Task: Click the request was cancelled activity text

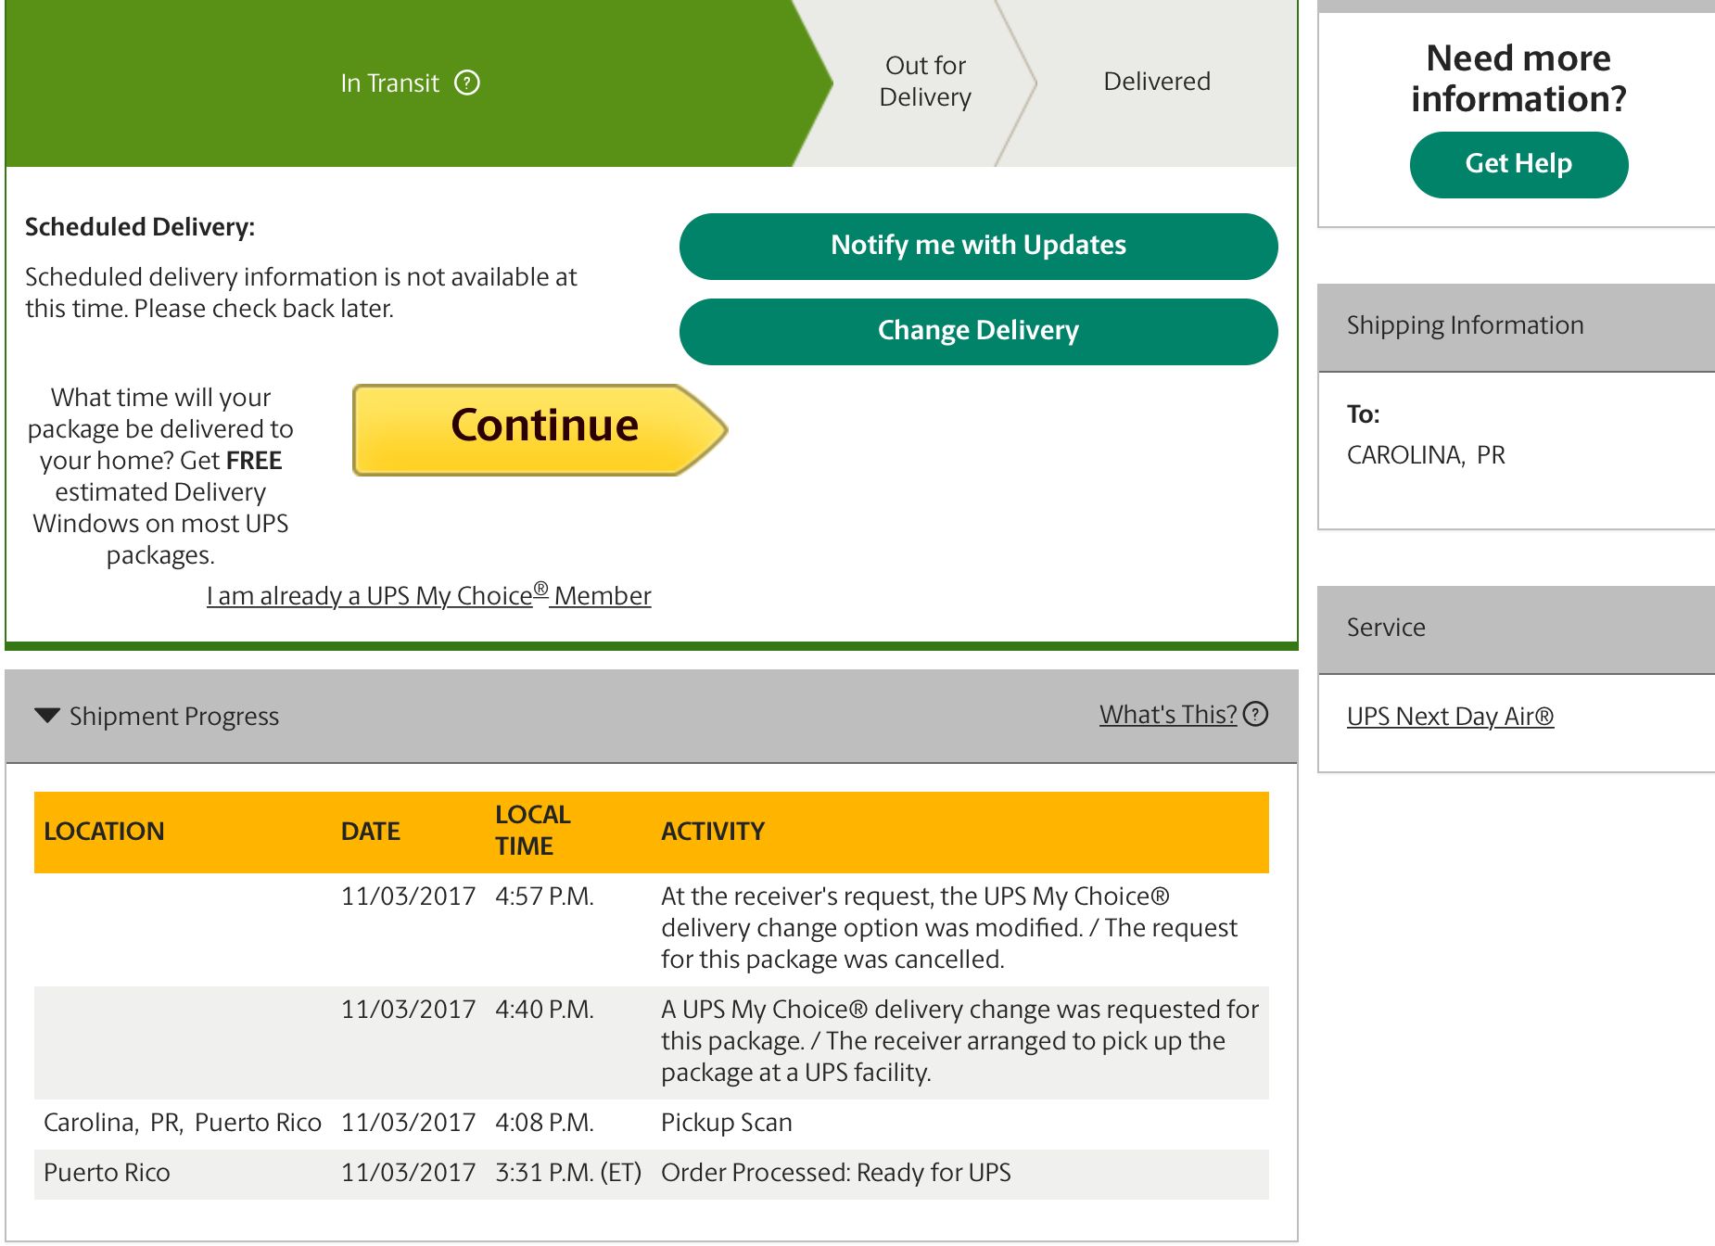Action: [x=949, y=928]
